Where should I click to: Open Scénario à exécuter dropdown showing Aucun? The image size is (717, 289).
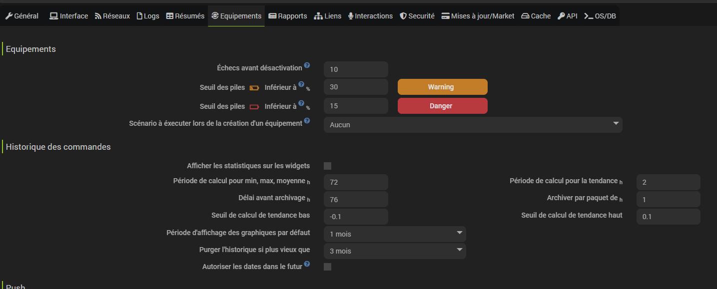473,125
